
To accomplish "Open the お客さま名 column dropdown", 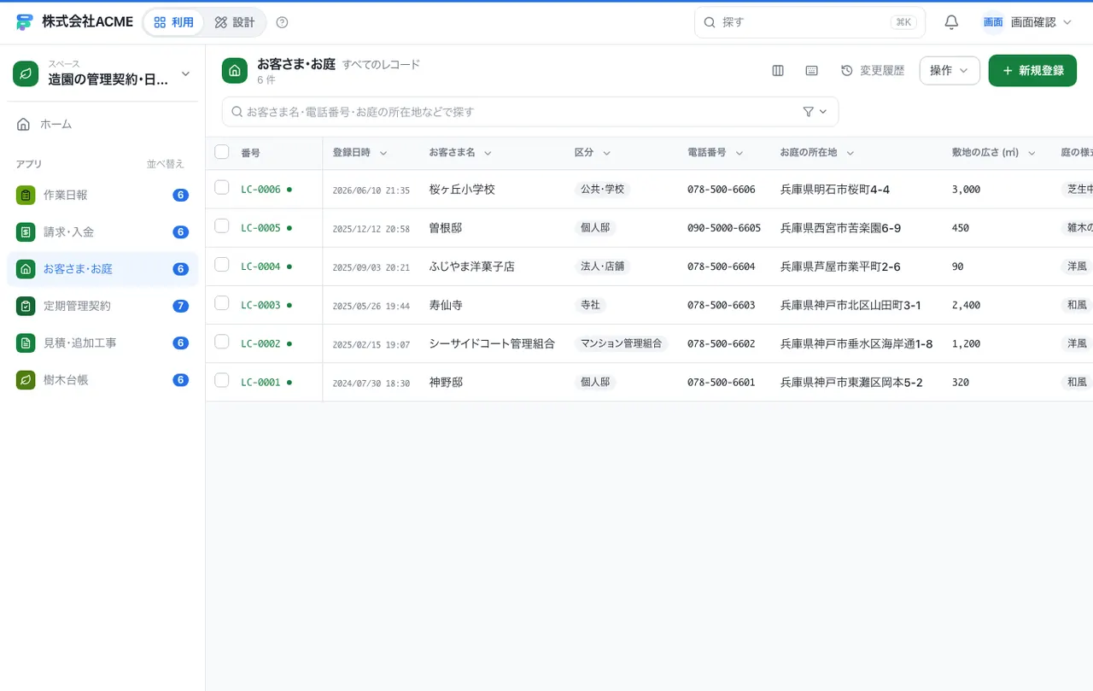I will (x=488, y=154).
